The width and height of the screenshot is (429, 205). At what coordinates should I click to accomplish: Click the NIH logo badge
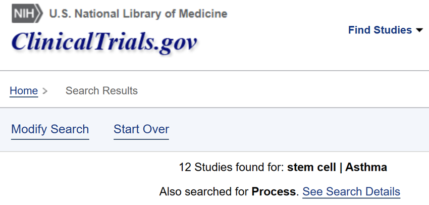tap(27, 14)
